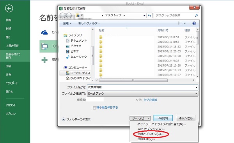Viewport: 234px width, 143px height.
Task: Click the キャンセル button
Action: (186, 118)
